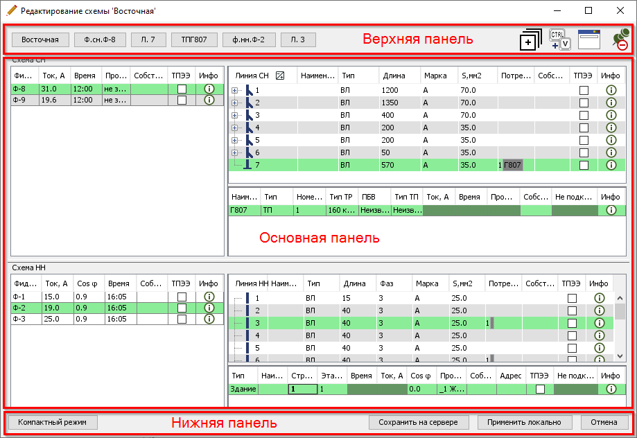Click the unpin icon with red minus
The width and height of the screenshot is (637, 438).
click(x=620, y=41)
